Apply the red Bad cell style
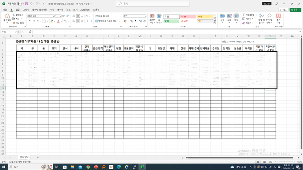This screenshot has height=170, width=303. pos(188,17)
